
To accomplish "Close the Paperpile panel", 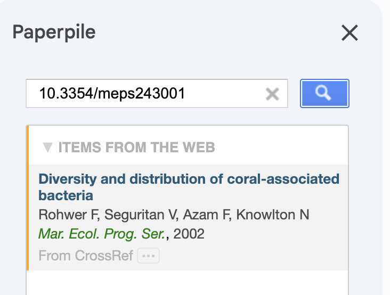I will tap(350, 33).
